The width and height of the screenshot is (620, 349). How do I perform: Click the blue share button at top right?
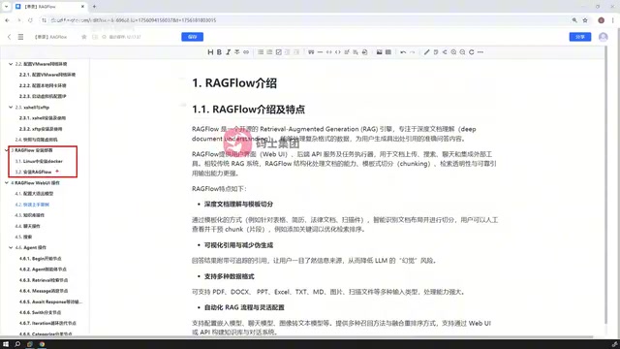coord(580,37)
